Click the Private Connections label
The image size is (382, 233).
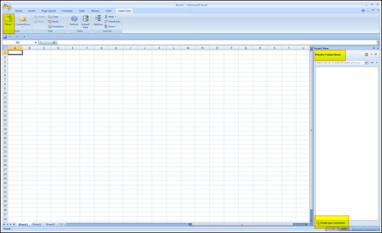(328, 54)
